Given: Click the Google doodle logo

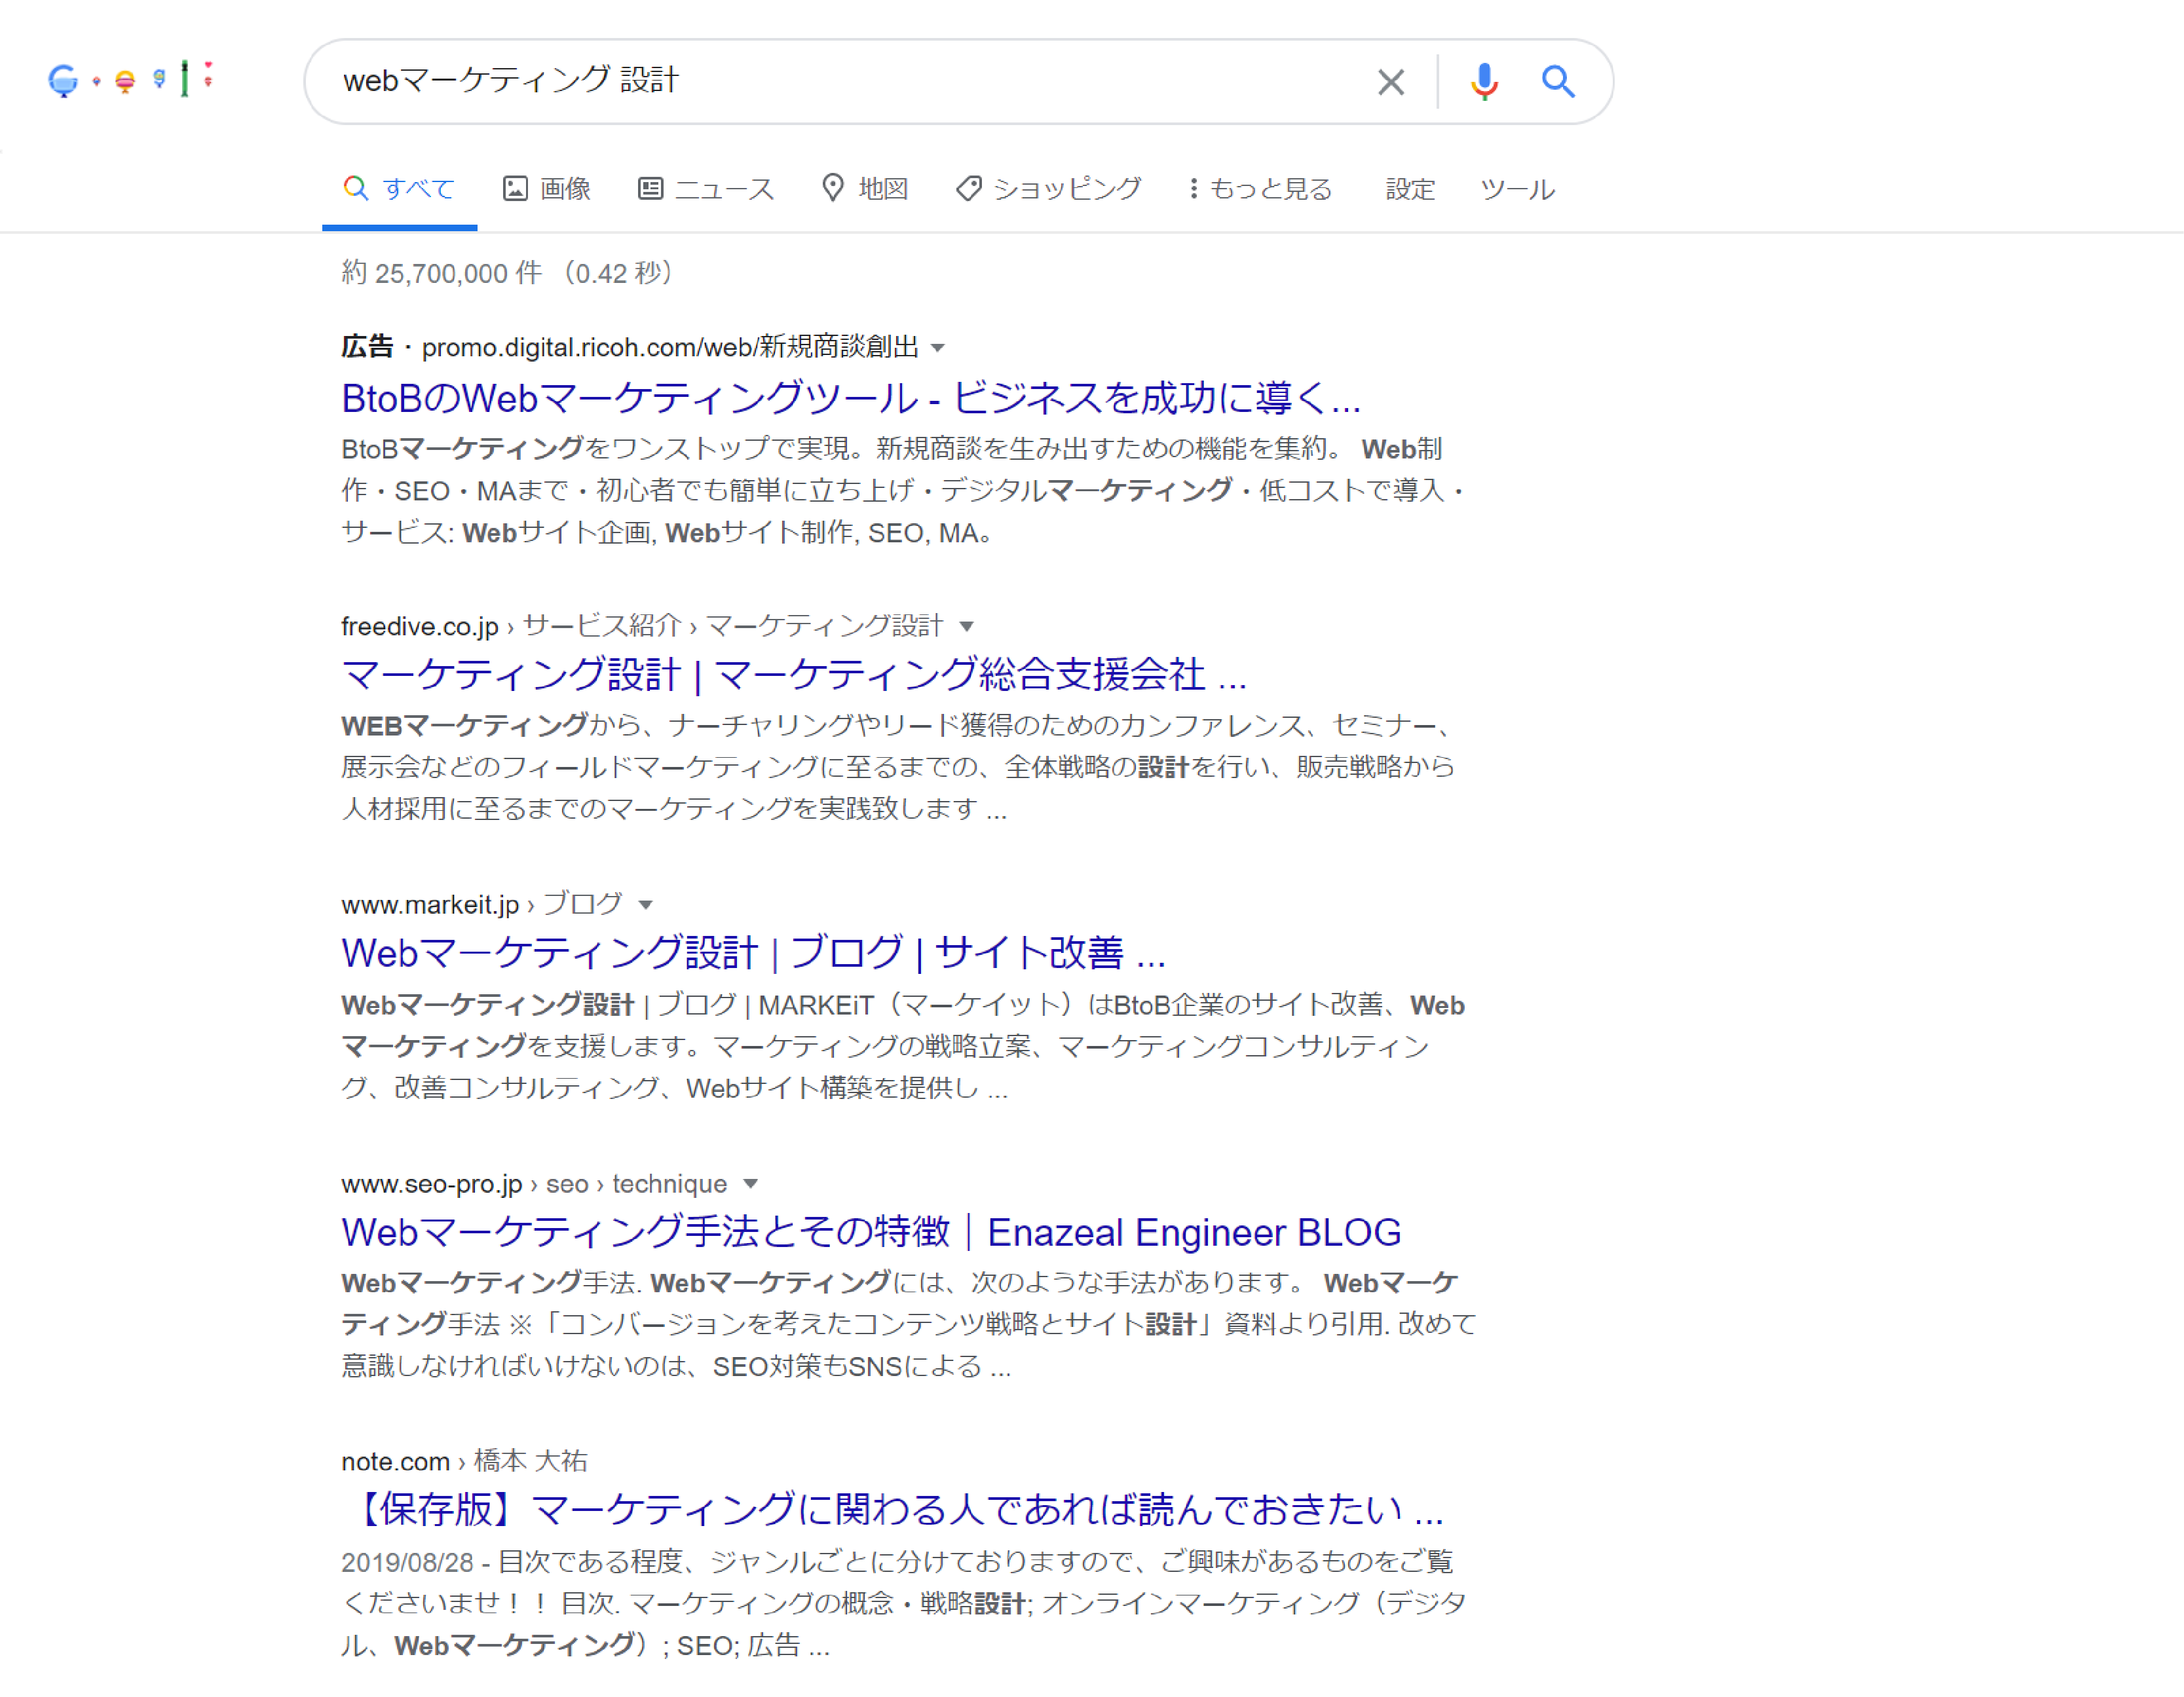Looking at the screenshot, I should pyautogui.click(x=130, y=79).
